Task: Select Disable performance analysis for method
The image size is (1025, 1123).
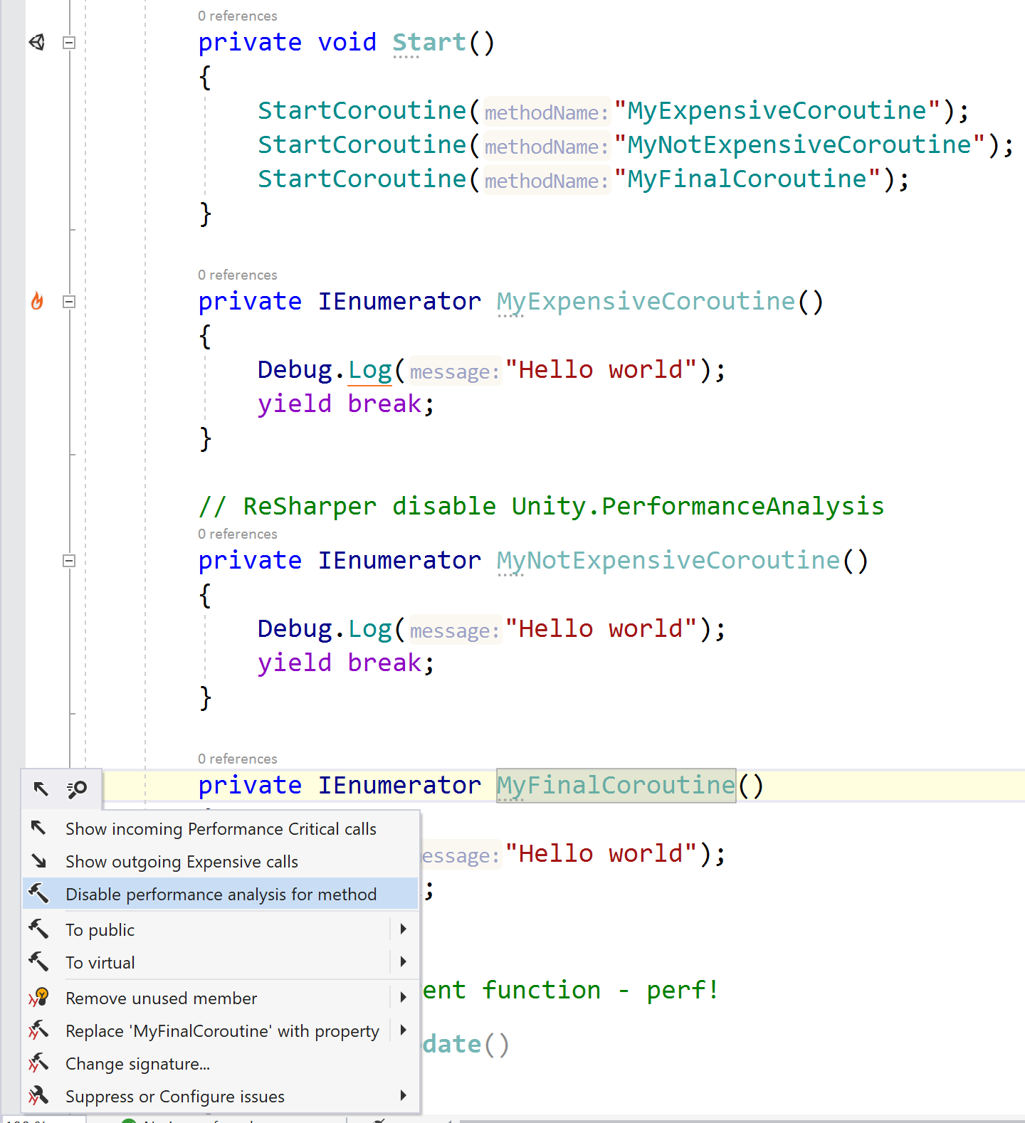Action: click(221, 894)
